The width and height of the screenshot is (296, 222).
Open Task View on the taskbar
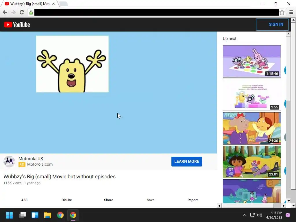click(22, 215)
